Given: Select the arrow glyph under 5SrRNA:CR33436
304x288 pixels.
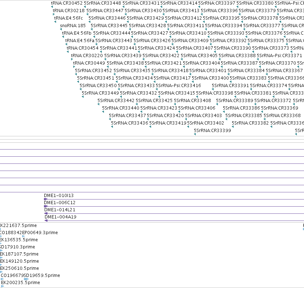Looking at the screenshot, I should [x=112, y=127].
